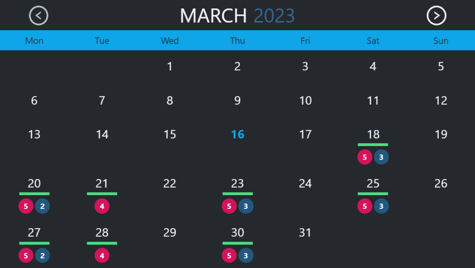This screenshot has height=268, width=475.
Task: Click blue badge 3 under March 30
Action: point(246,255)
